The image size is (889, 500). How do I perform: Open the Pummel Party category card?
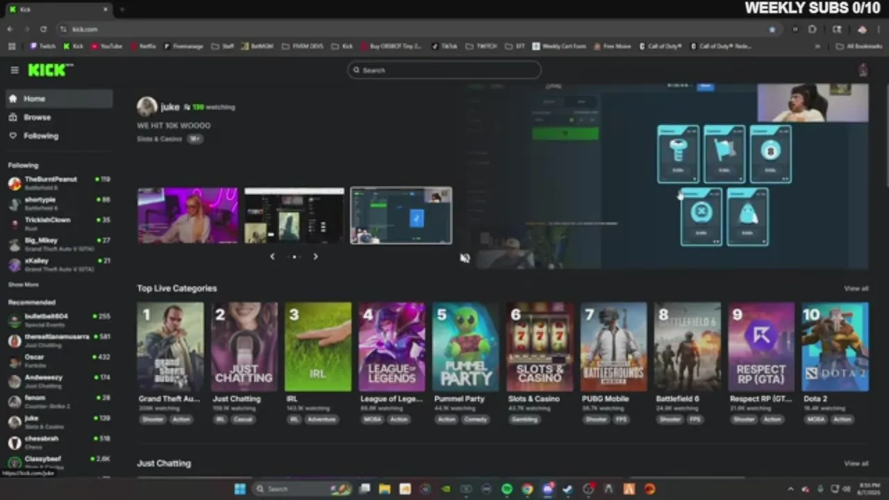point(466,347)
